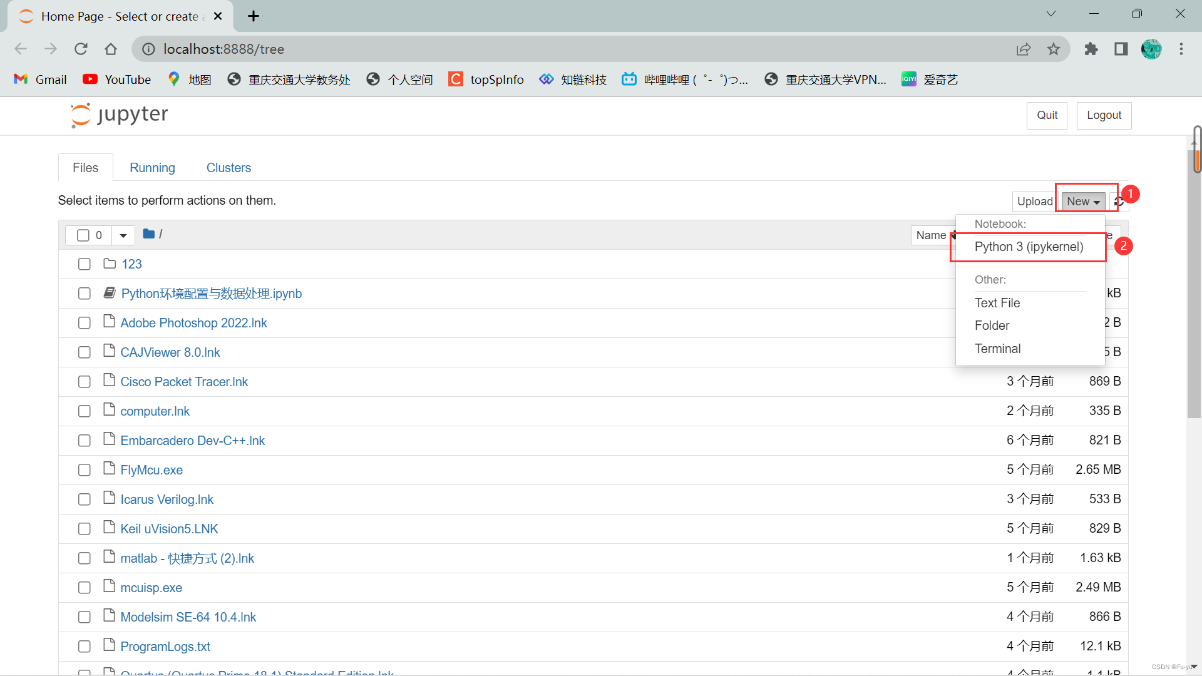Viewport: 1202px width, 676px height.
Task: Select the FlyMcu.exe checkbox
Action: coord(85,470)
